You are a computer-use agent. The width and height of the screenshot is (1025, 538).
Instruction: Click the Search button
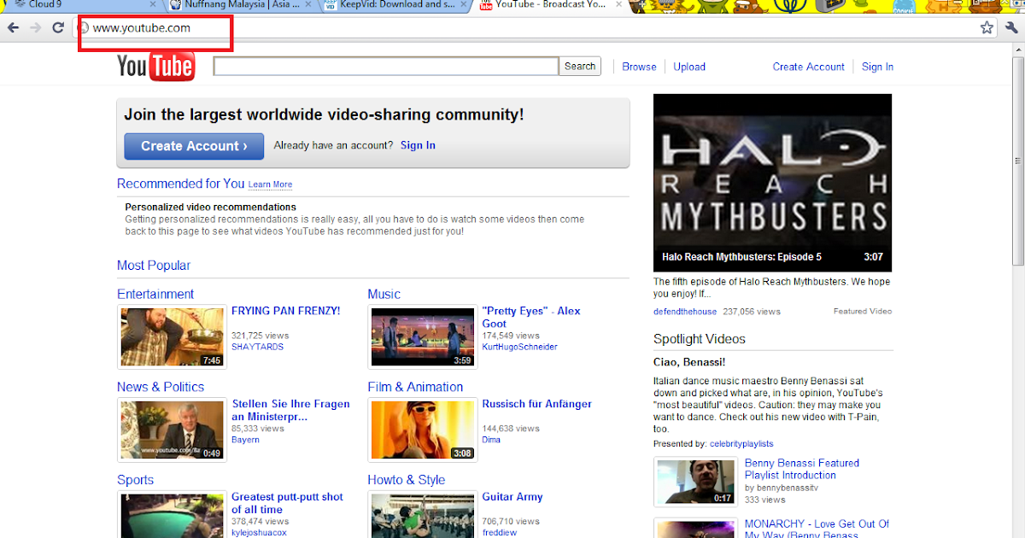coord(580,67)
